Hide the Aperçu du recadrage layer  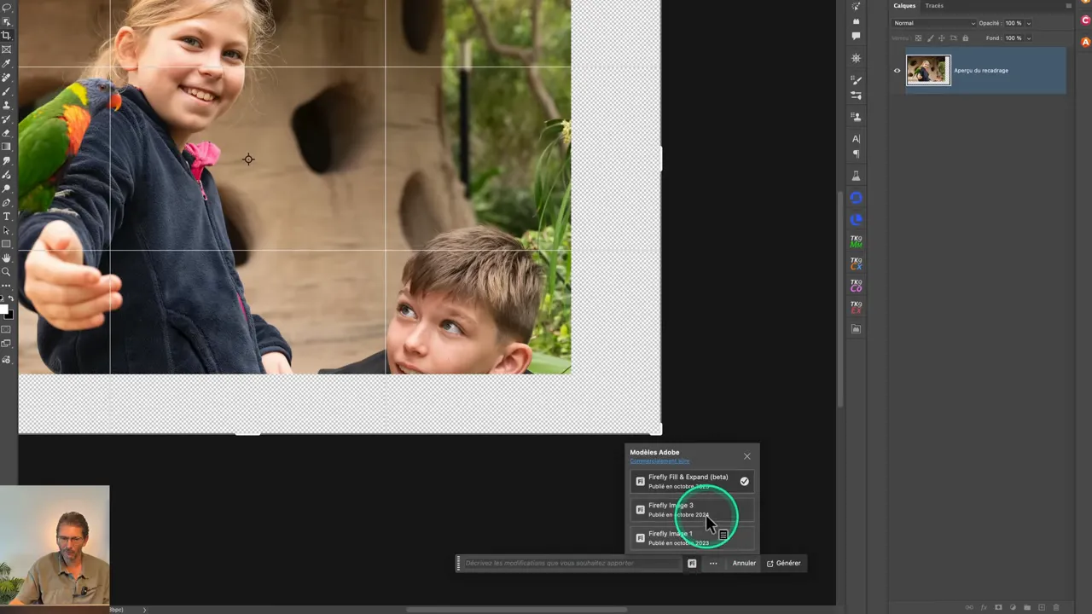point(897,70)
